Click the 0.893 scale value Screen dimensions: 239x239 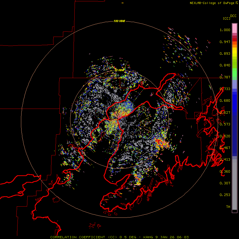pyautogui.click(x=225, y=53)
